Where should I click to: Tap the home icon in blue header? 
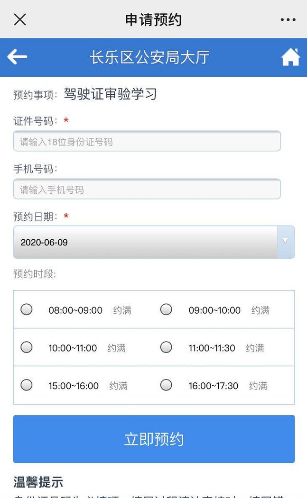point(290,57)
